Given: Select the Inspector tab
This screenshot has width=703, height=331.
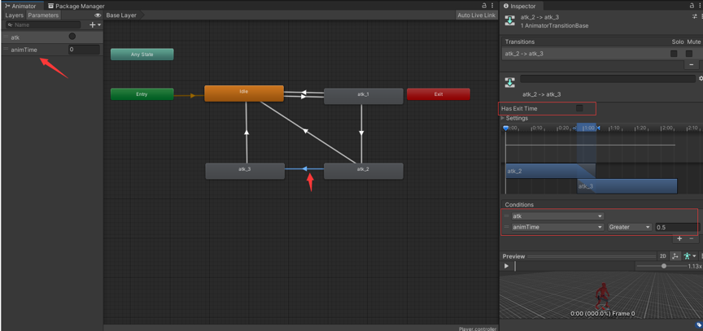Looking at the screenshot, I should pyautogui.click(x=522, y=7).
